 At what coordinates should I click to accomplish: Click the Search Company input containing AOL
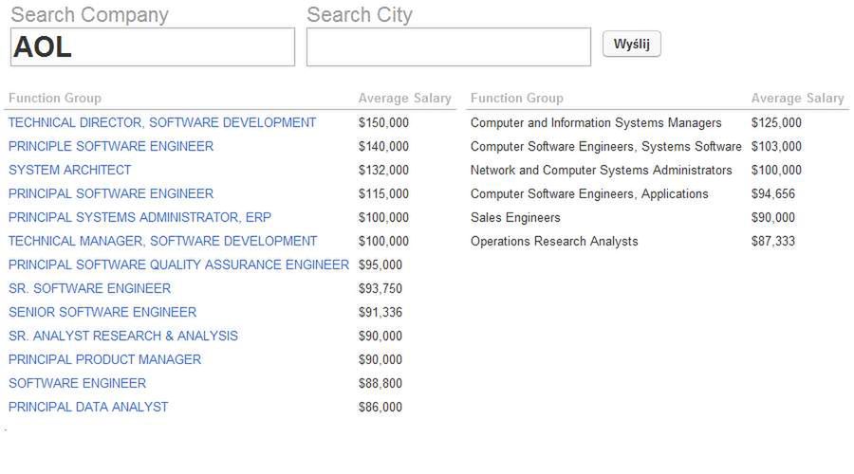point(153,46)
